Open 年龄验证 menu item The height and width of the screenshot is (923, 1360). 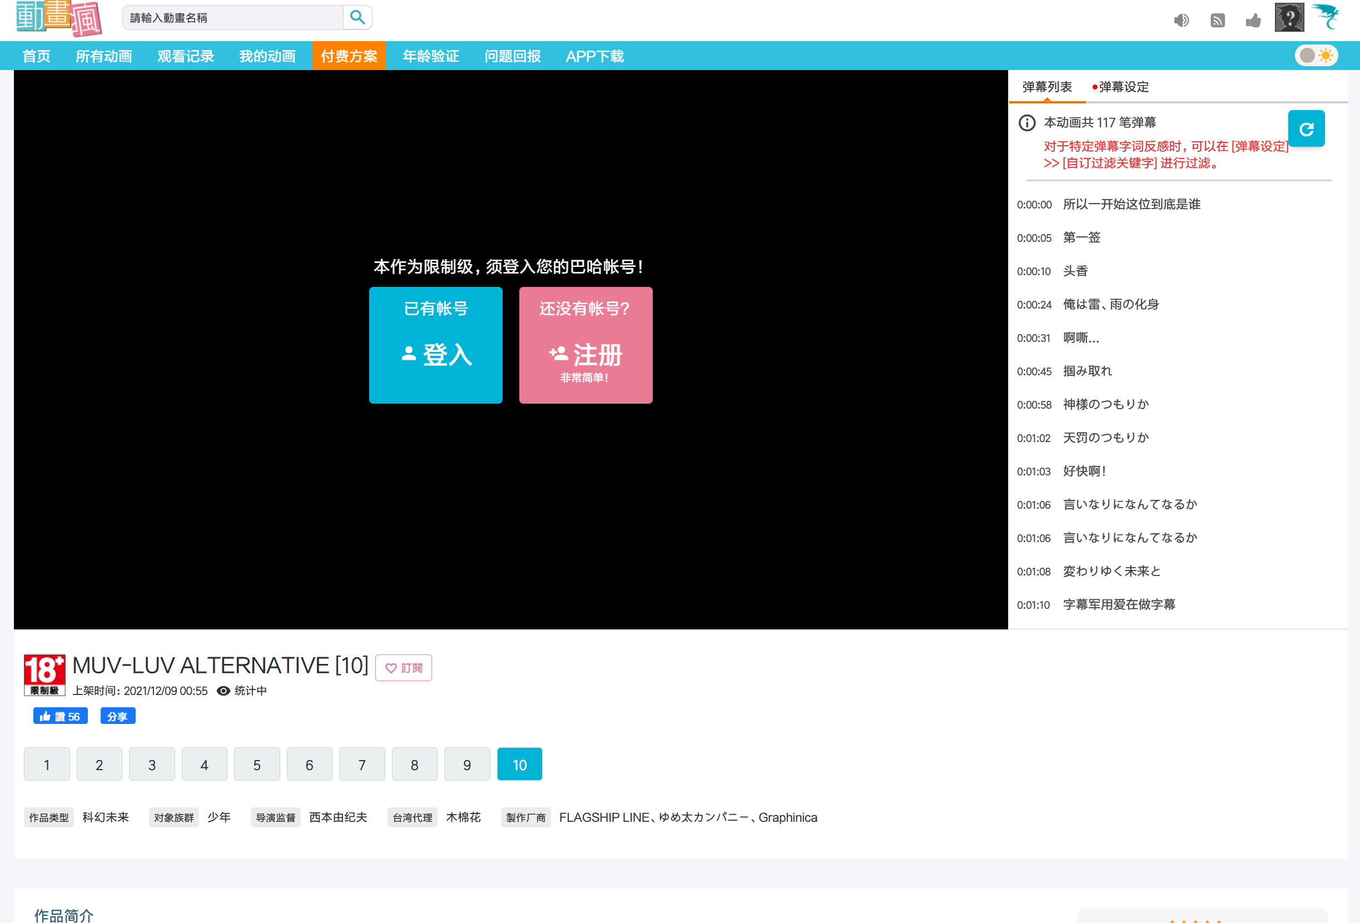pyautogui.click(x=431, y=56)
